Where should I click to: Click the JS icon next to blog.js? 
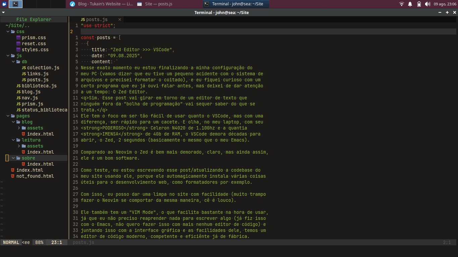[x=18, y=92]
